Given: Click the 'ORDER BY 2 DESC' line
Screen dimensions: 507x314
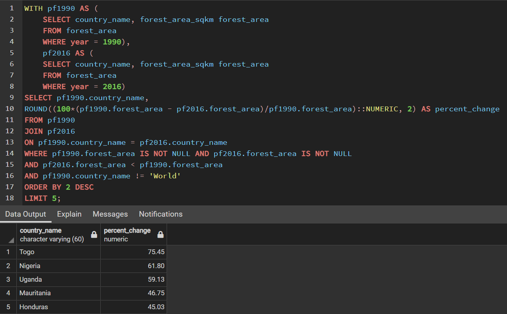Looking at the screenshot, I should (x=59, y=187).
